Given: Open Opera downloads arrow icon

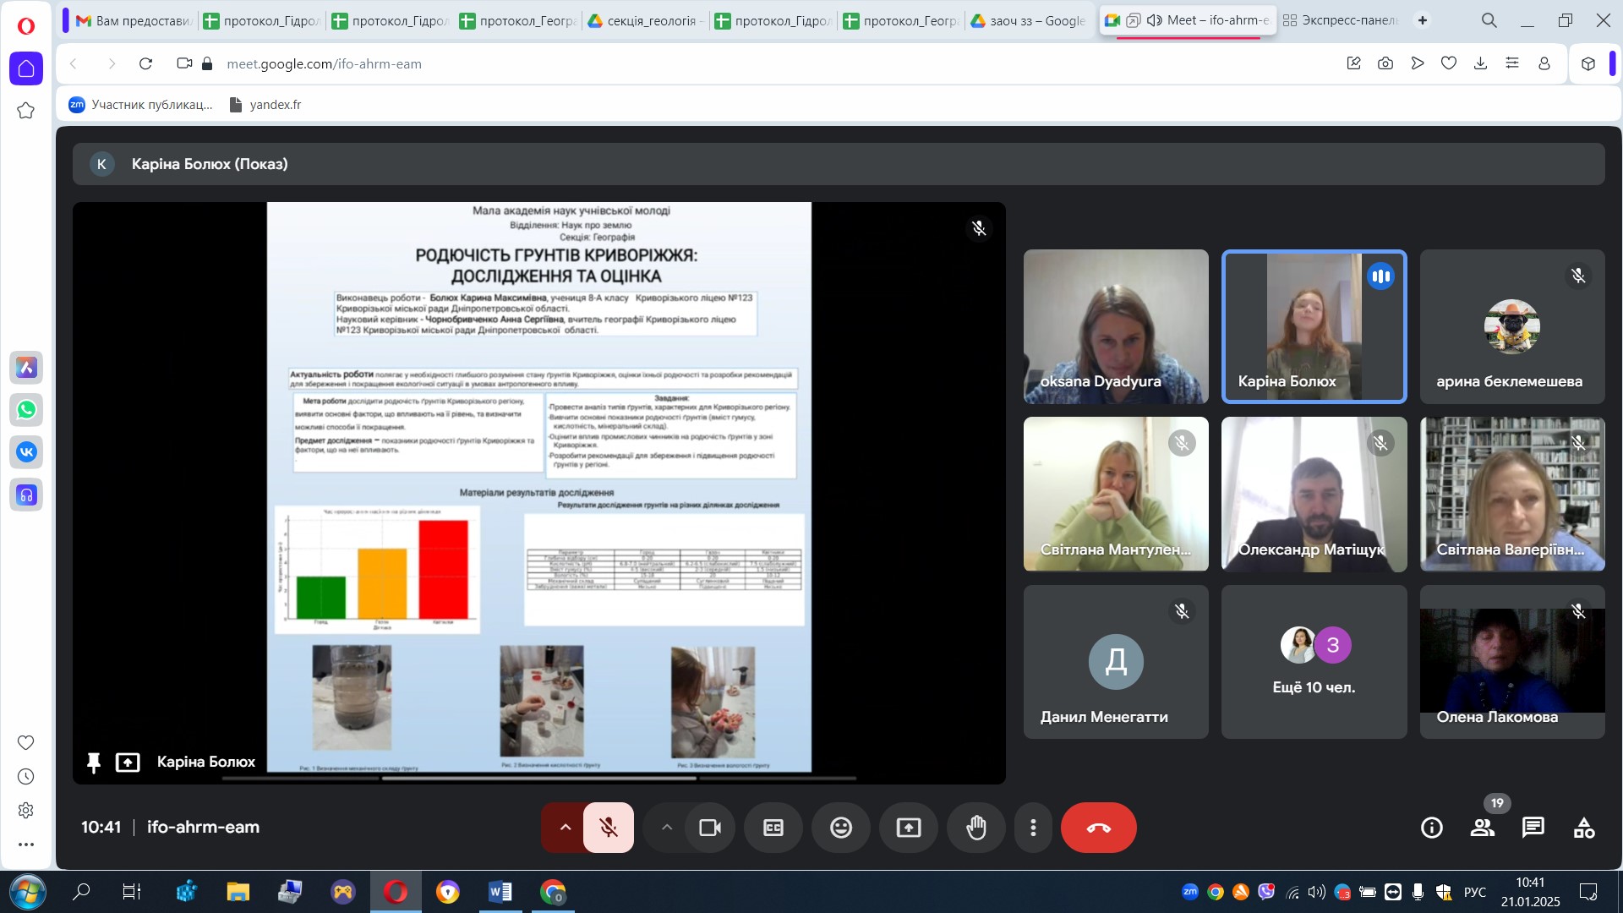Looking at the screenshot, I should pyautogui.click(x=1481, y=63).
